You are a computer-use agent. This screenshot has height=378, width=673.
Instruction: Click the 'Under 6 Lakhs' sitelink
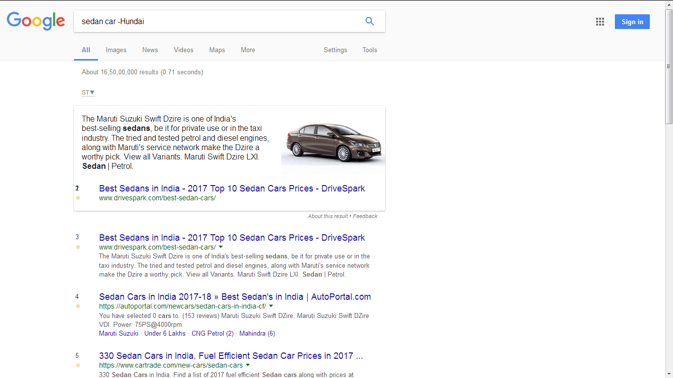165,333
